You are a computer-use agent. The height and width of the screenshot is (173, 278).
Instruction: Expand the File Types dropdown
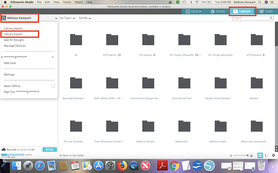pos(67,18)
